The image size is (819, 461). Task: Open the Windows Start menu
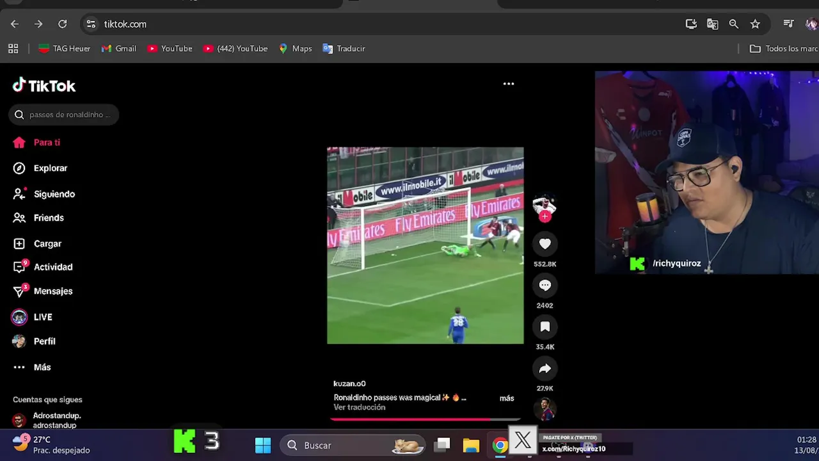[263, 445]
